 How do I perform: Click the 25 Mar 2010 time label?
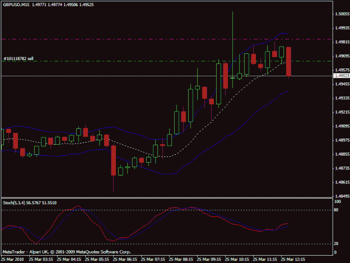coord(12,260)
